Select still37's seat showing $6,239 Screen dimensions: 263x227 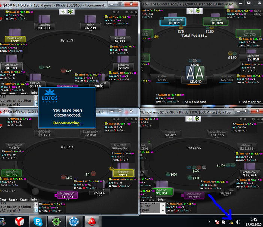click(x=90, y=27)
